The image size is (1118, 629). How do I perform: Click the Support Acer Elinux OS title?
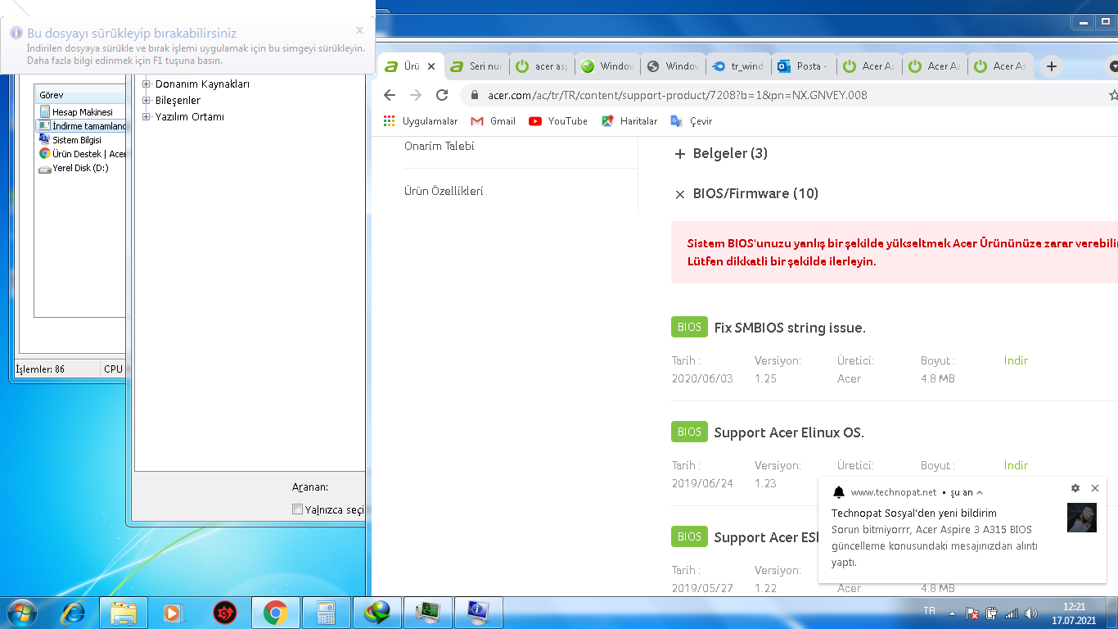tap(789, 432)
